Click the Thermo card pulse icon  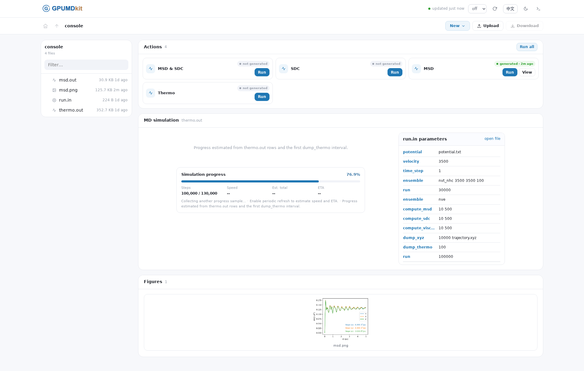click(151, 93)
